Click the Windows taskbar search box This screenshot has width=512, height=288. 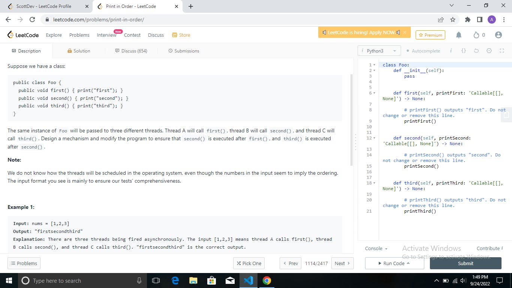82,280
